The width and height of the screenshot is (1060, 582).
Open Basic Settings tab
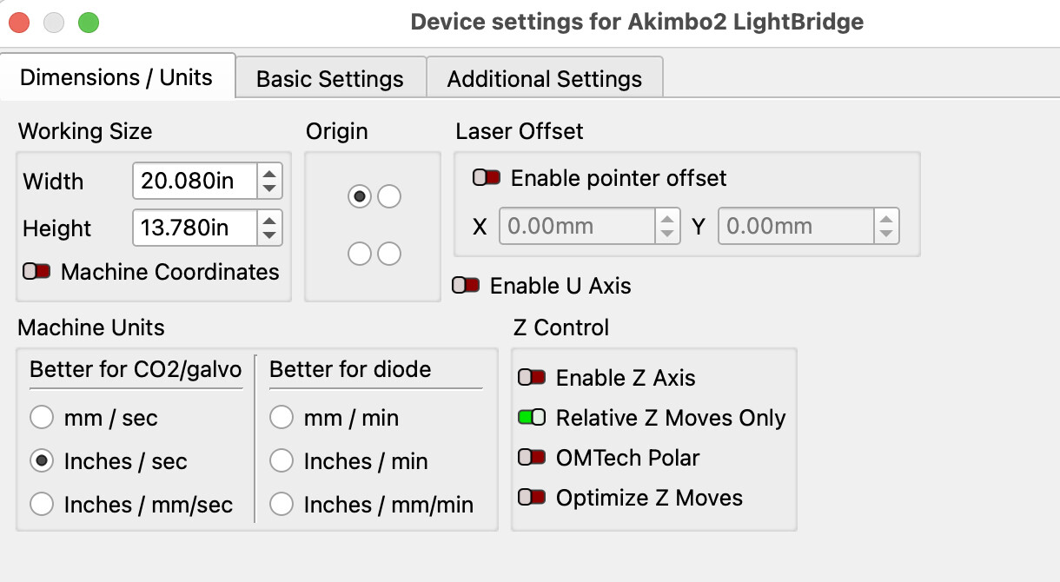point(330,79)
